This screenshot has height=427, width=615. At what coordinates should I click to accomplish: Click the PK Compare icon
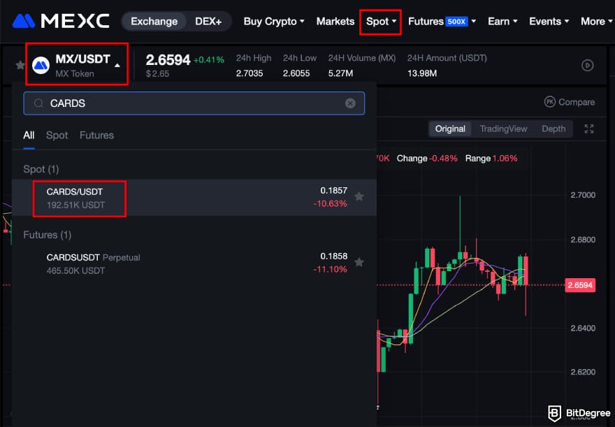pos(550,102)
